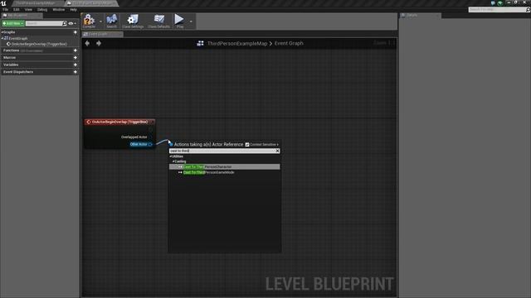Screen dimensions: 531x298
Task: Add a new event dispatcher with plus icon
Action: pyautogui.click(x=76, y=72)
